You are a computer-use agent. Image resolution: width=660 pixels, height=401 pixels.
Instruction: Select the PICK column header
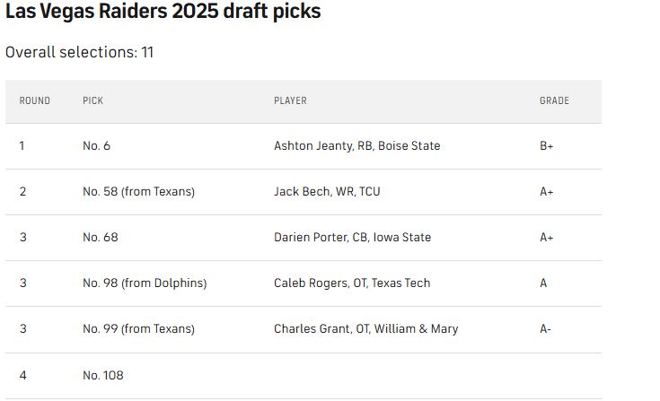(92, 100)
